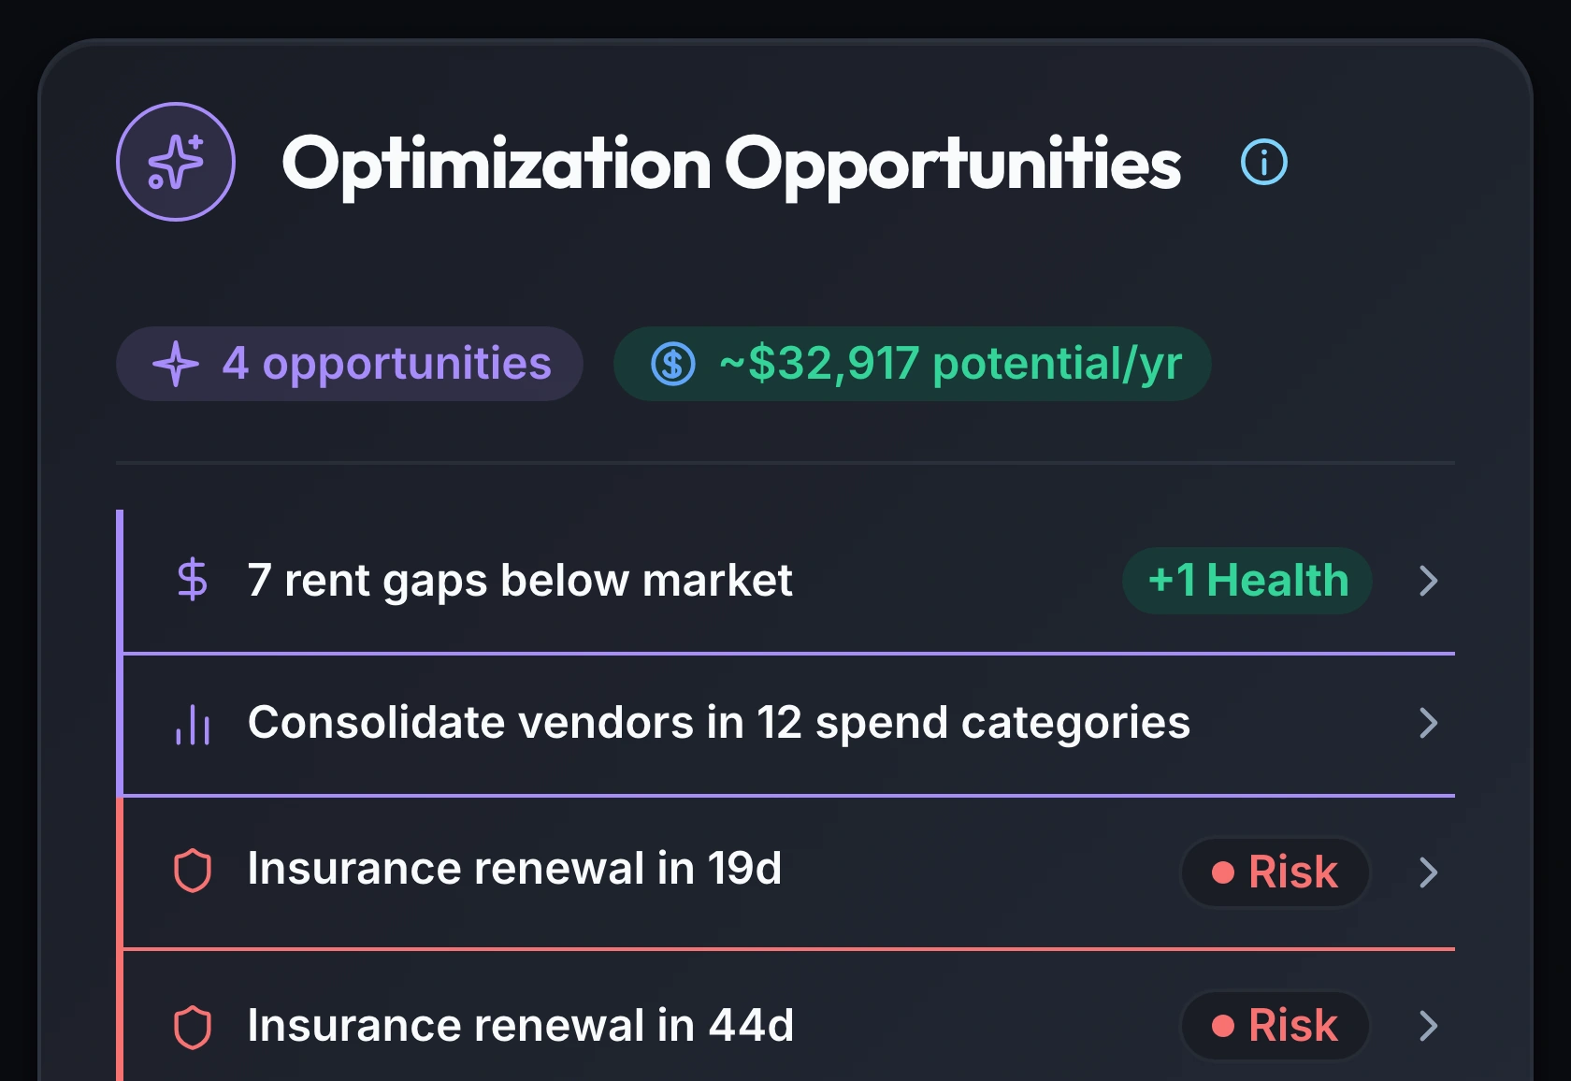The image size is (1571, 1081).
Task: Select the ~$32,917 potential/yr pill
Action: coord(913,364)
